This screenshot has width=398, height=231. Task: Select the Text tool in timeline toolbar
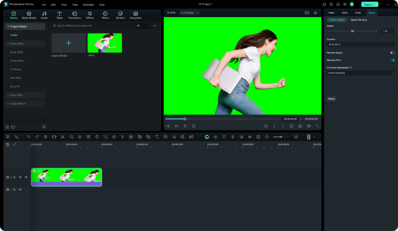coord(157,137)
